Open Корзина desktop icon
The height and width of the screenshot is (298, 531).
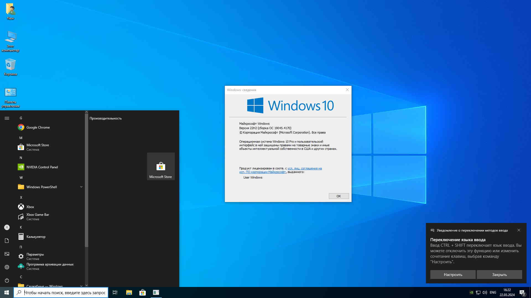11,67
